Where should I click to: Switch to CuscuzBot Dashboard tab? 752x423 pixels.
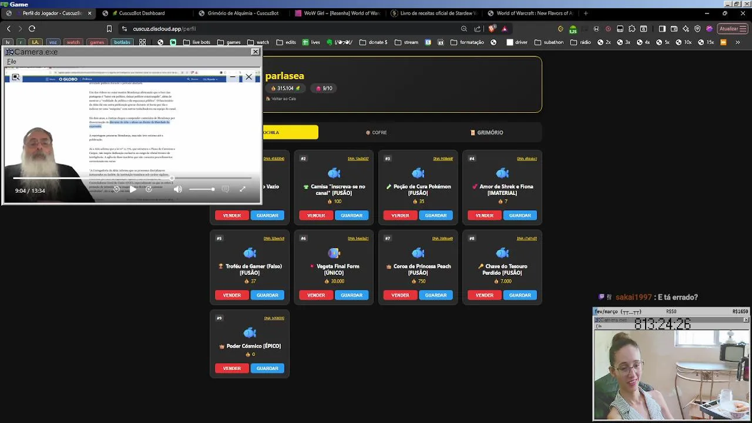point(141,13)
